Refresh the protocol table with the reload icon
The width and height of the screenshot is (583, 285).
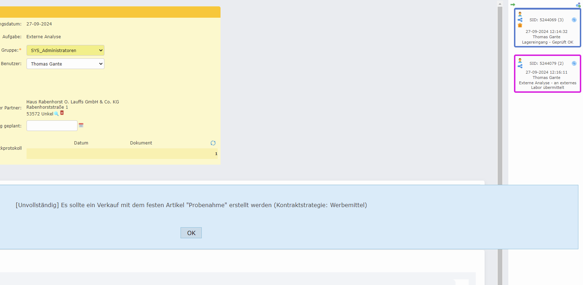pos(213,143)
